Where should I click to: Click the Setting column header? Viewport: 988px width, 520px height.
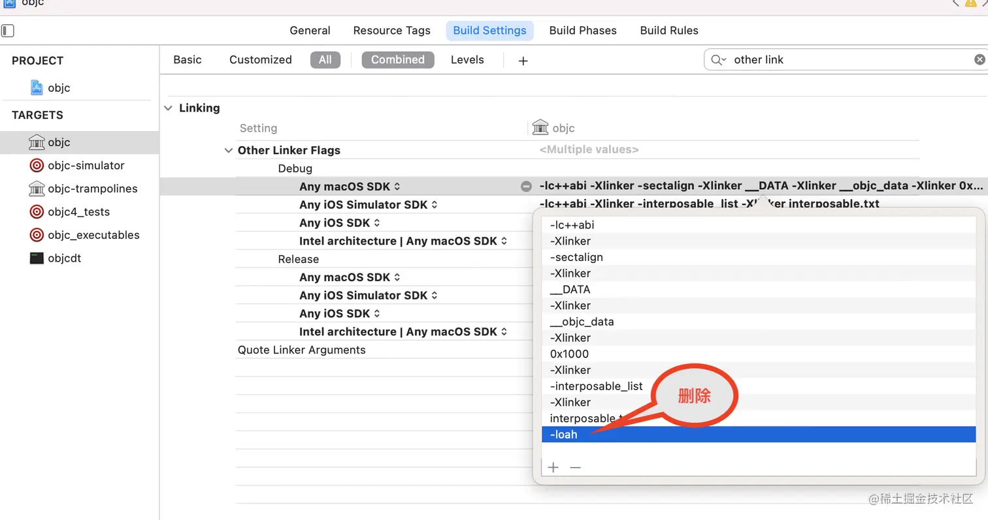point(258,128)
